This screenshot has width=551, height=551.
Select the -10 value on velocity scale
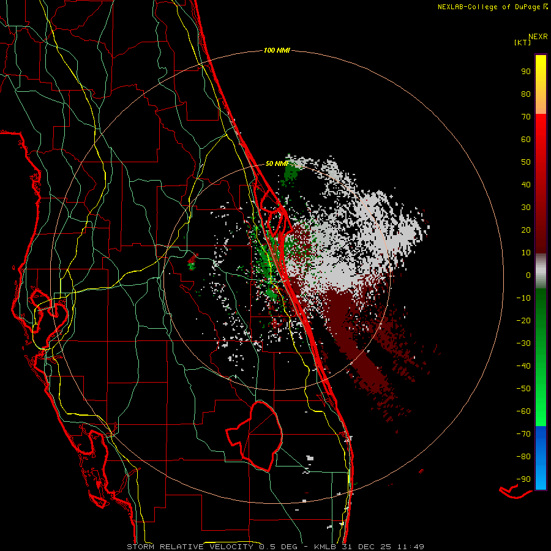coord(523,298)
